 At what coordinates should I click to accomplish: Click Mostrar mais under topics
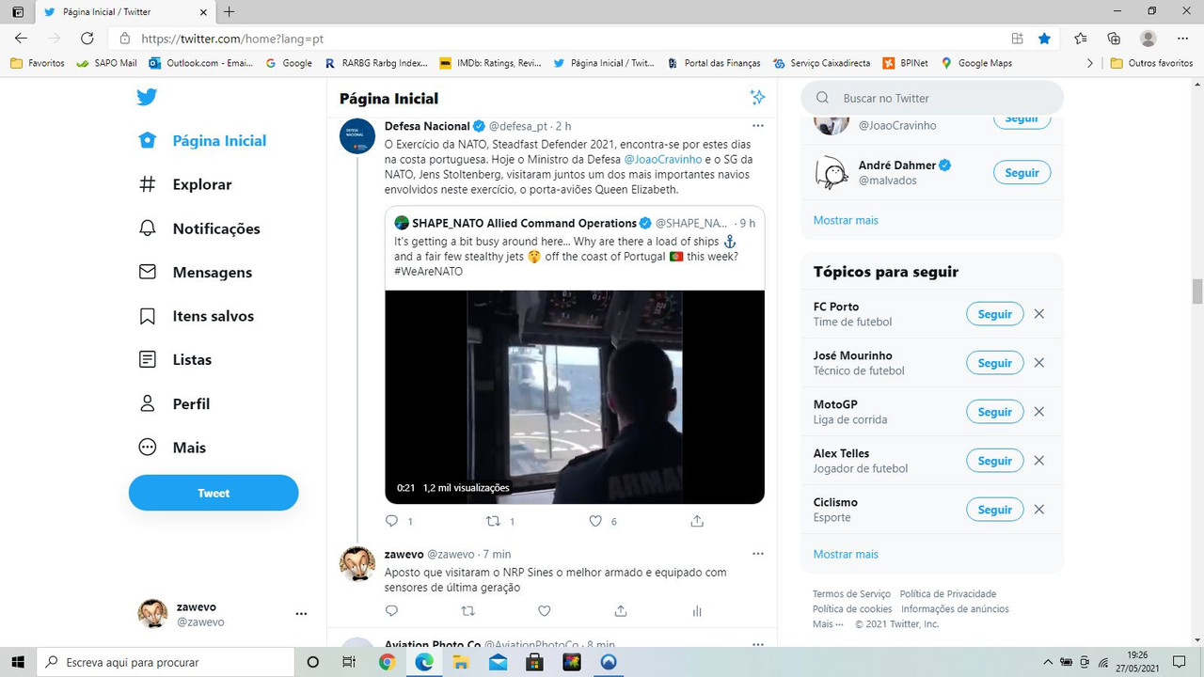[846, 554]
